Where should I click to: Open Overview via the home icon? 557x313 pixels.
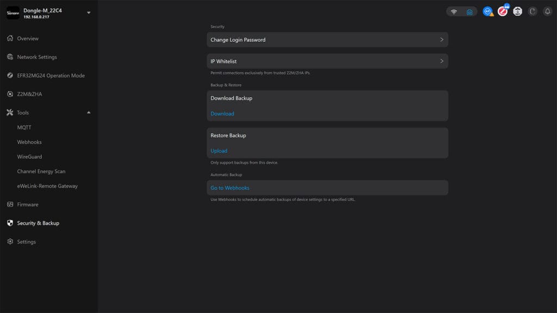pyautogui.click(x=9, y=38)
